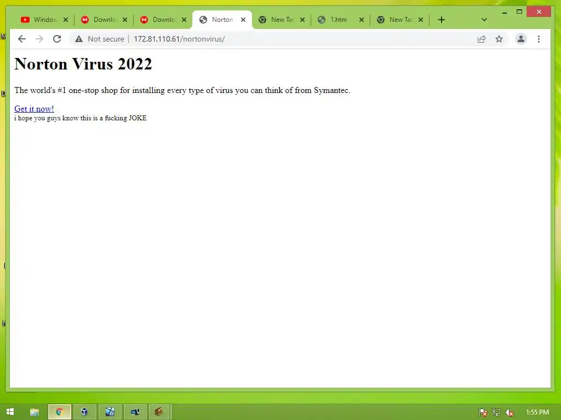Viewport: 561px width, 420px height.
Task: Close the YouTube Windows tab
Action: 66,20
